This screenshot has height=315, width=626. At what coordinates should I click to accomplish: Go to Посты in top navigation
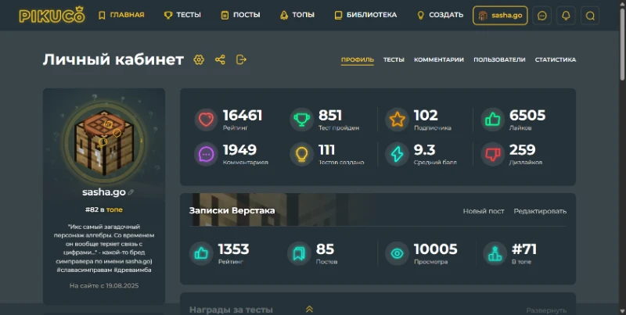coord(240,15)
